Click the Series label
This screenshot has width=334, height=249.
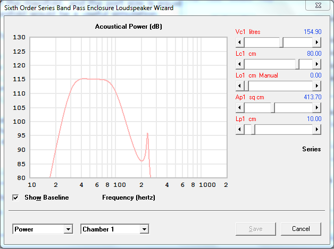tap(312, 149)
